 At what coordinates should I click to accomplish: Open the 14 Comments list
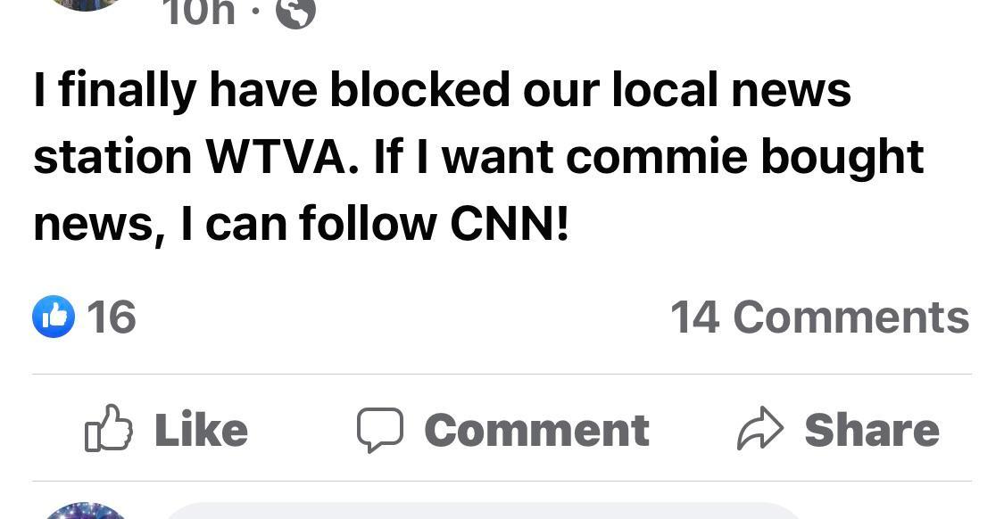(820, 317)
